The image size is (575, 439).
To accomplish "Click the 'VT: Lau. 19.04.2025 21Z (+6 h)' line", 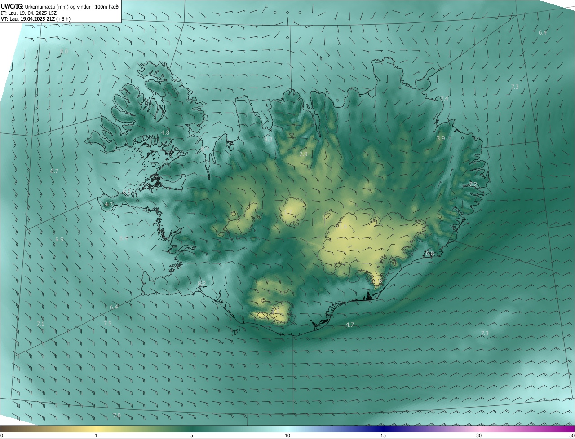I will click(35, 19).
